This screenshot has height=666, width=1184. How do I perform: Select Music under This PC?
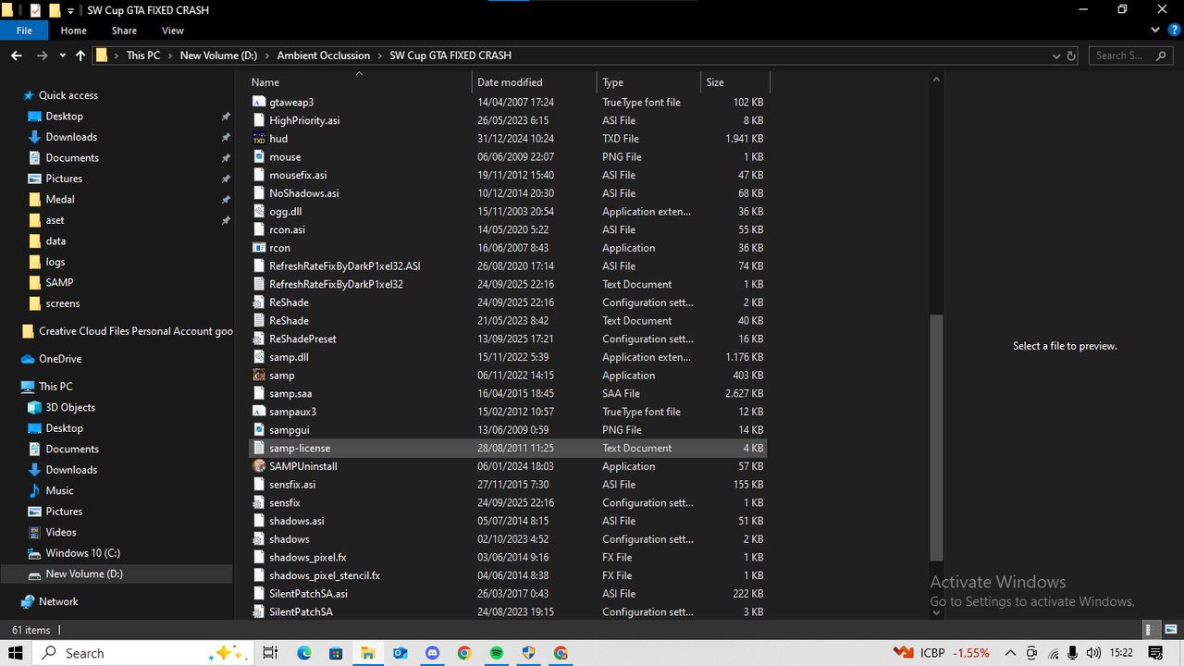coord(59,490)
